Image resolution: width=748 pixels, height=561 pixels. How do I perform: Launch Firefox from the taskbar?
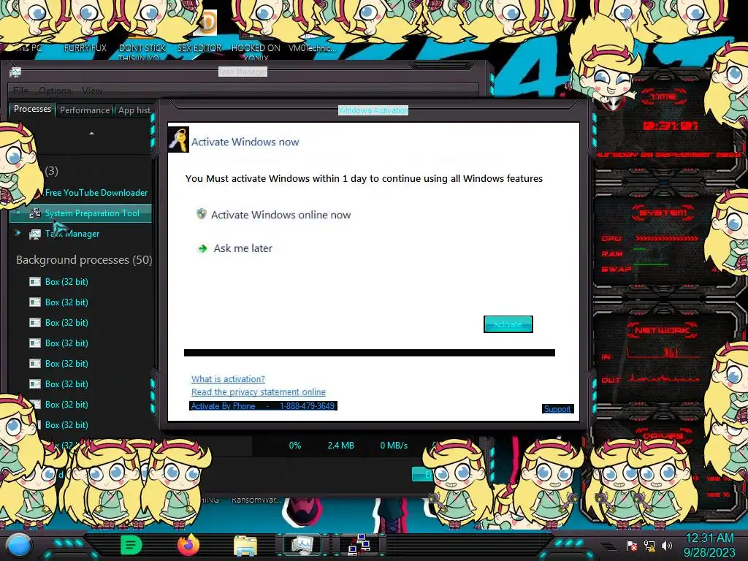click(x=188, y=545)
